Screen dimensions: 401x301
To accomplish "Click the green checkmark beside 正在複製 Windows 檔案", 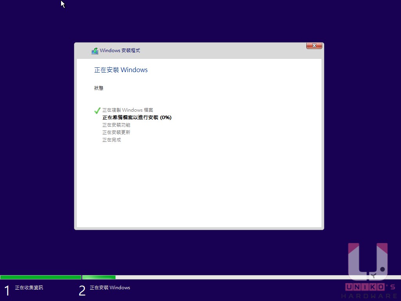I will 97,110.
